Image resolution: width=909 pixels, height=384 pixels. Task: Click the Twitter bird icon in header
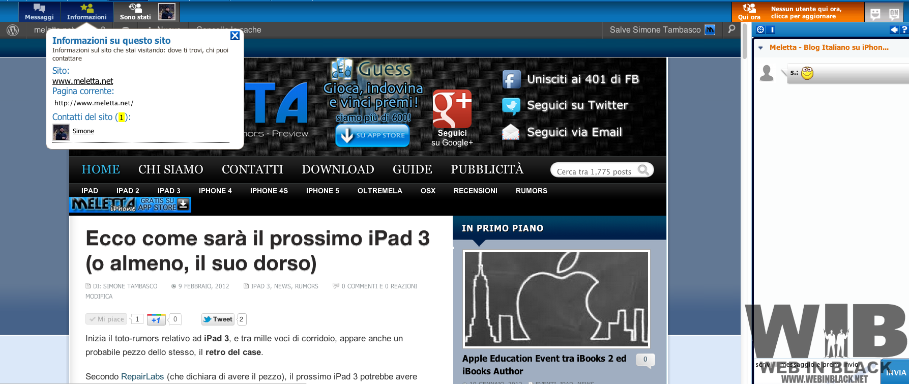click(511, 106)
